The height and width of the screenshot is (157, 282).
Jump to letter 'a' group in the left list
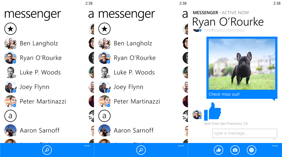(x=11, y=116)
